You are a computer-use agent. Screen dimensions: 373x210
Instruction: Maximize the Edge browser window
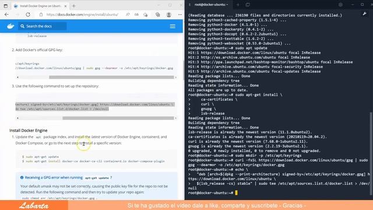click(170, 5)
